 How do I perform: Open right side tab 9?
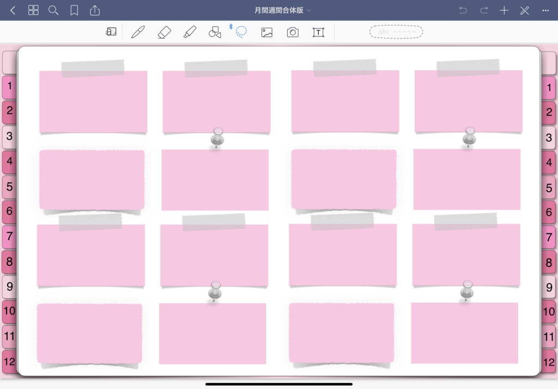click(x=549, y=288)
